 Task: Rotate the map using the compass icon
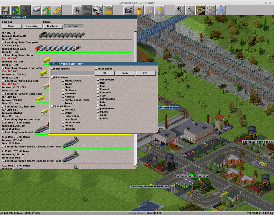click(x=221, y=10)
